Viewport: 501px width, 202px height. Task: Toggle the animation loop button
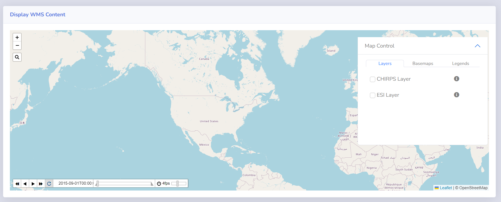(x=49, y=184)
